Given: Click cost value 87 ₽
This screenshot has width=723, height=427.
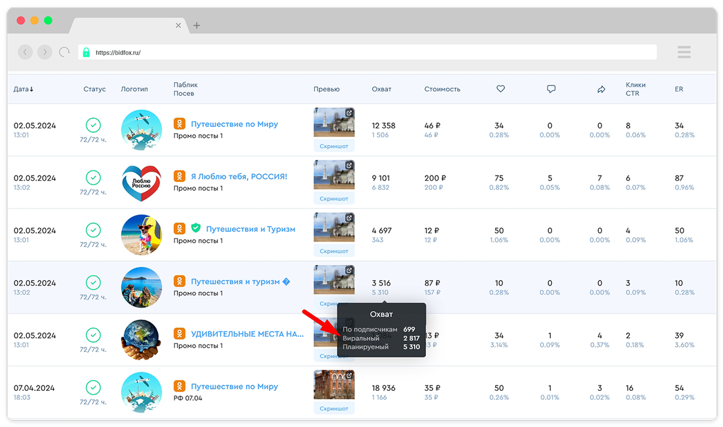Looking at the screenshot, I should [432, 282].
